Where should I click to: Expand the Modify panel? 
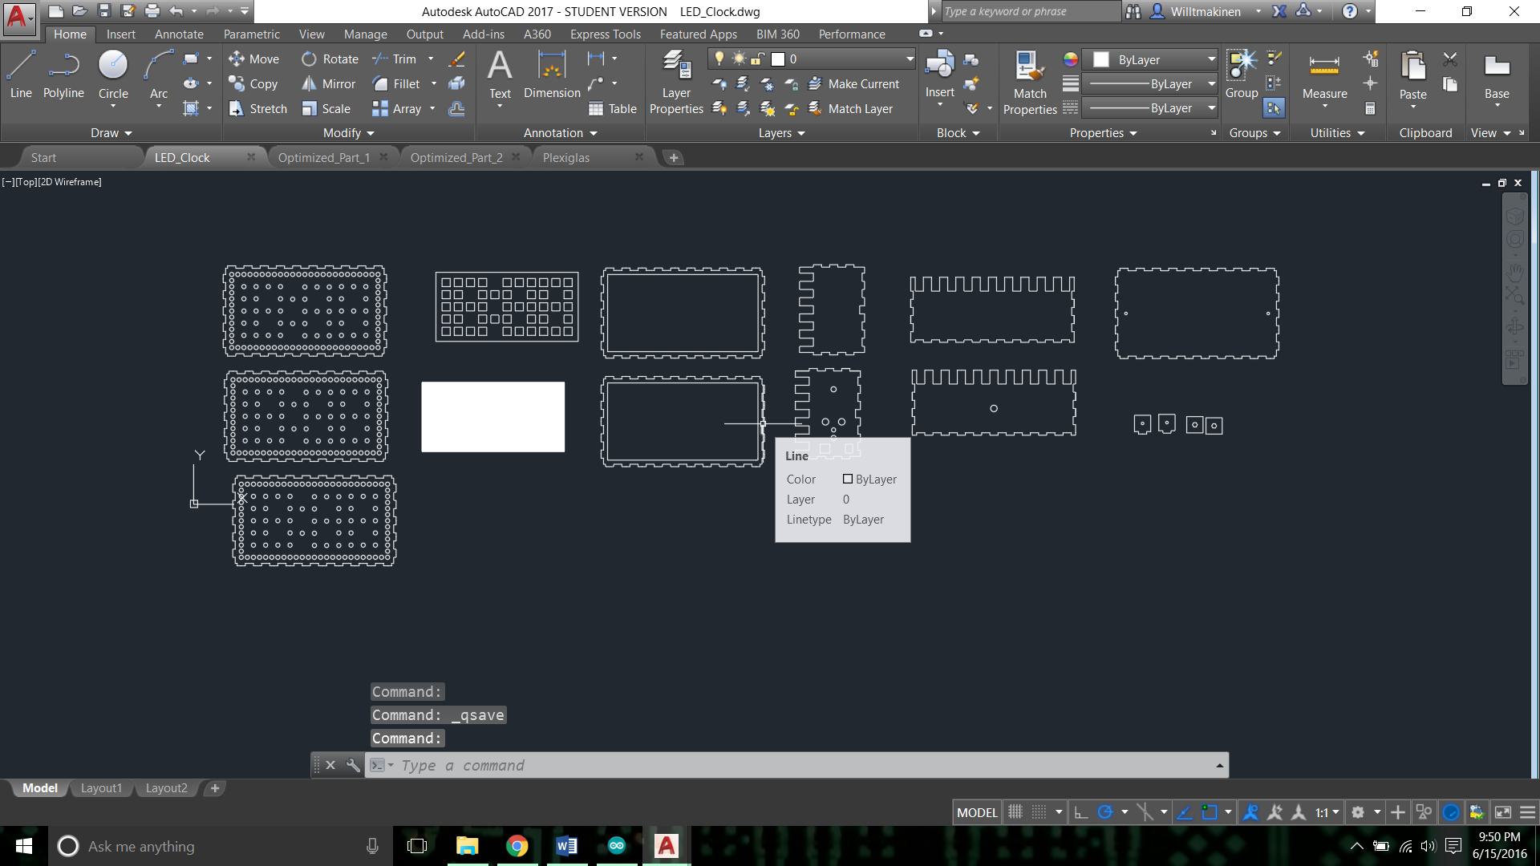click(x=349, y=133)
